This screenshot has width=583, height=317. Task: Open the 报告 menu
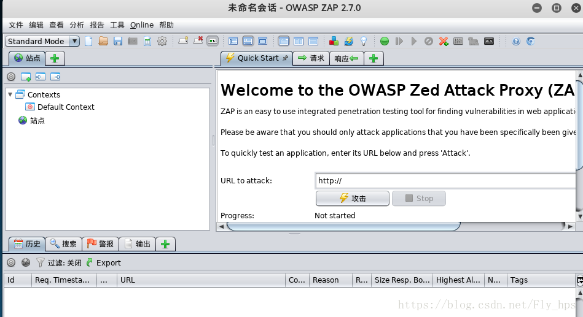[97, 25]
